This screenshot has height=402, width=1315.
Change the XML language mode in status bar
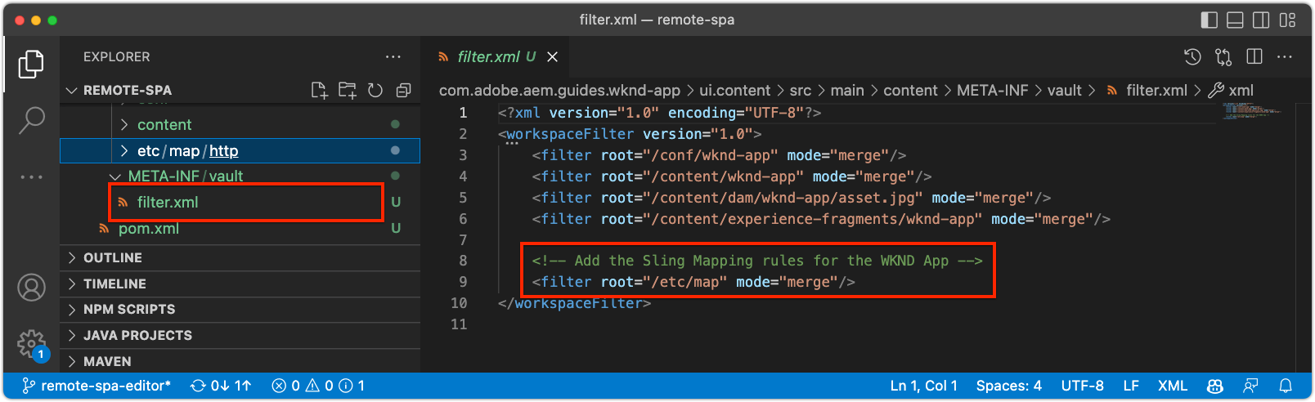(1172, 386)
